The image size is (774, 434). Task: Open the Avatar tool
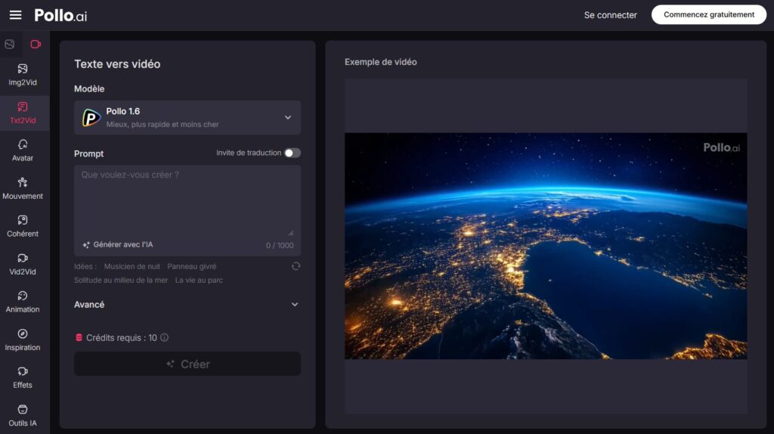click(23, 150)
